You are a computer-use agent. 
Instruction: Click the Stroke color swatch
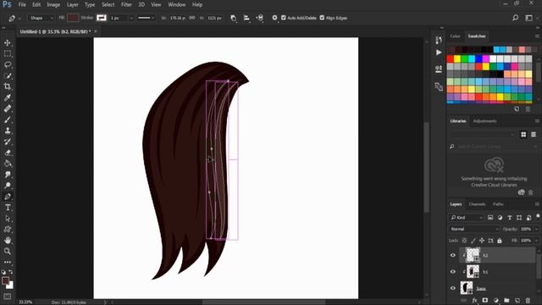(102, 18)
